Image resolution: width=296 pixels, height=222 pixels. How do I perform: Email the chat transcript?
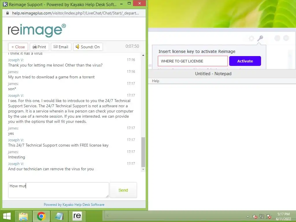click(x=61, y=47)
